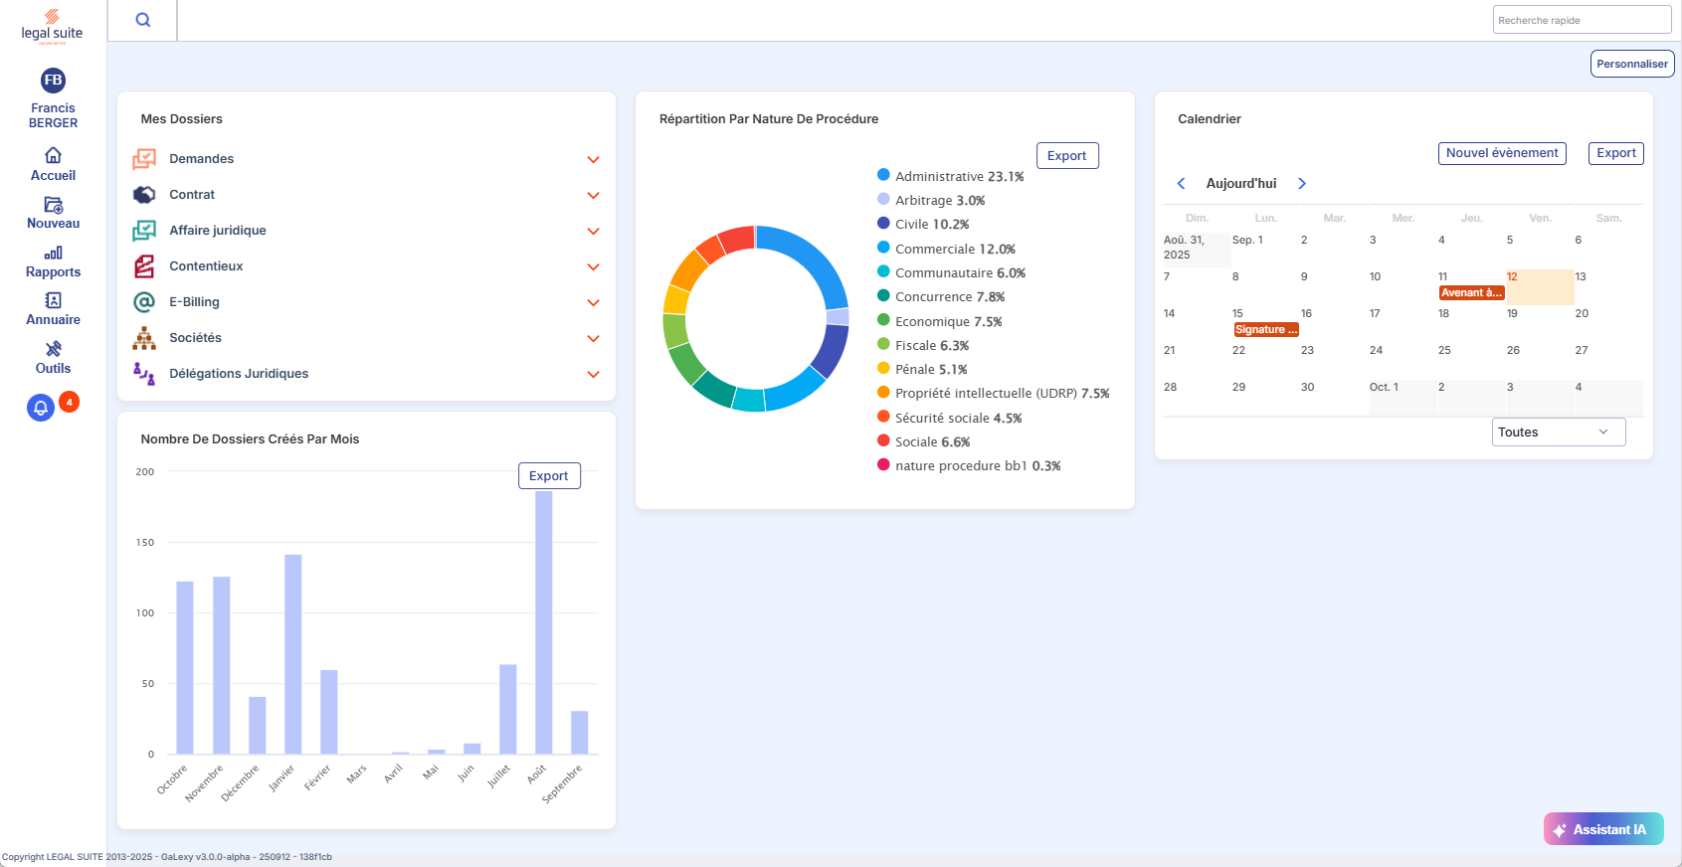1682x867 pixels.
Task: Click the search magnifier icon
Action: [x=143, y=20]
